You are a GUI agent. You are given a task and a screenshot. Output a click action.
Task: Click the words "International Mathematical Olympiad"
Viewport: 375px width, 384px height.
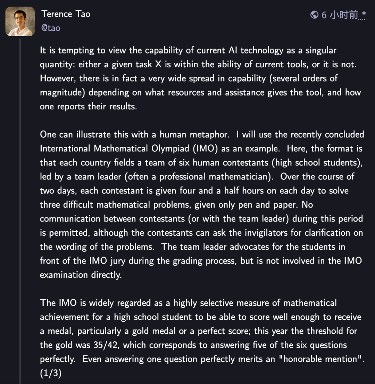[x=115, y=148]
